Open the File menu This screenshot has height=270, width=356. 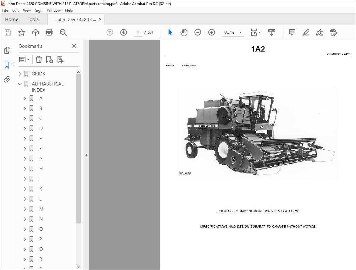[x=5, y=10]
